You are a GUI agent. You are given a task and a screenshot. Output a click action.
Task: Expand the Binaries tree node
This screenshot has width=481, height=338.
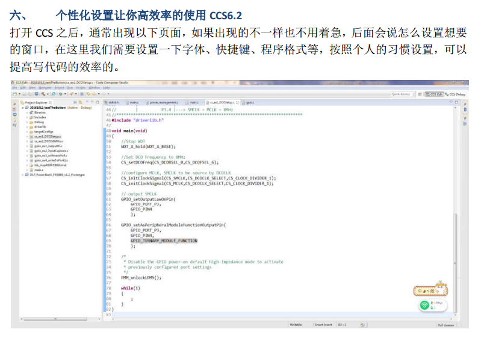tap(27, 112)
